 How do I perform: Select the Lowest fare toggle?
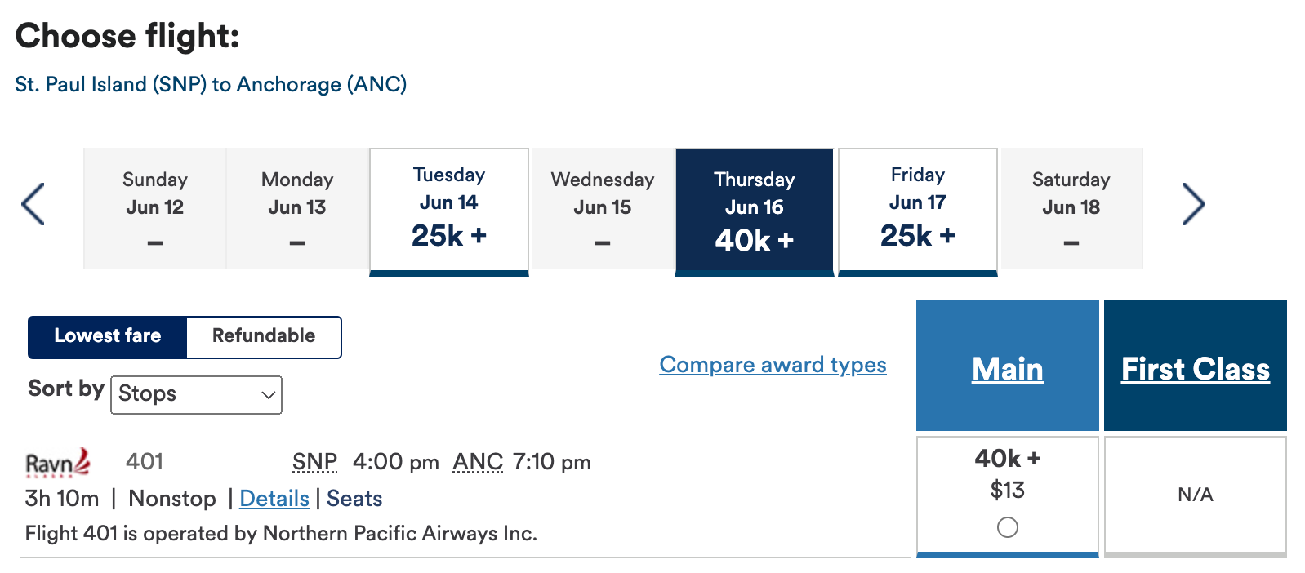[x=108, y=336]
